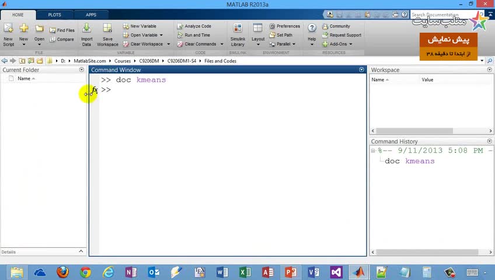Click 'doc kmeans' line in Command Window
495x280 pixels.
pyautogui.click(x=141, y=80)
